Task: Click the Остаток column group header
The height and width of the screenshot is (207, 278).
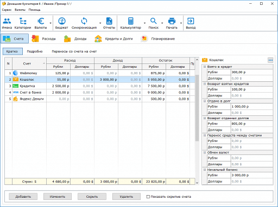Action: pos(166,60)
